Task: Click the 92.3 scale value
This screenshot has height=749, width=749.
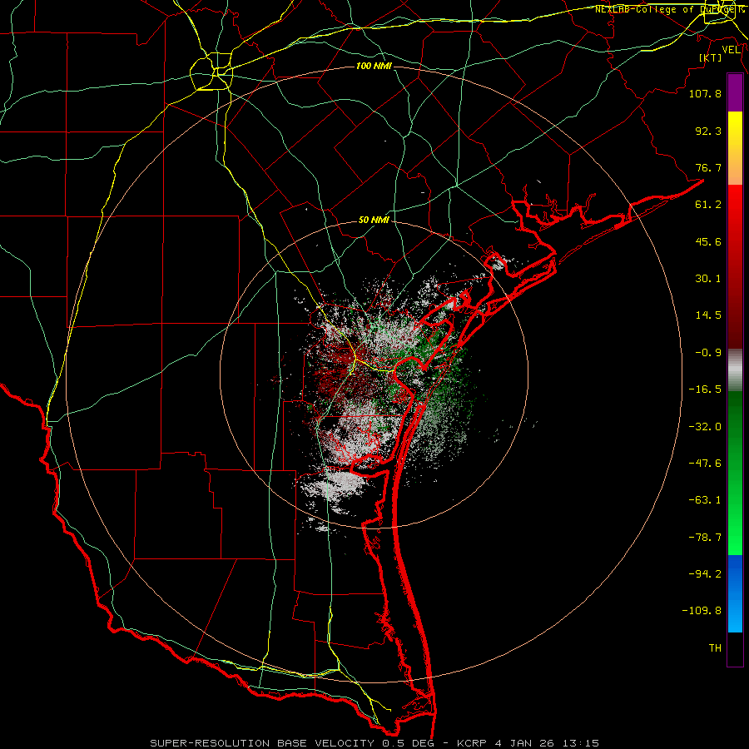Action: tap(708, 131)
